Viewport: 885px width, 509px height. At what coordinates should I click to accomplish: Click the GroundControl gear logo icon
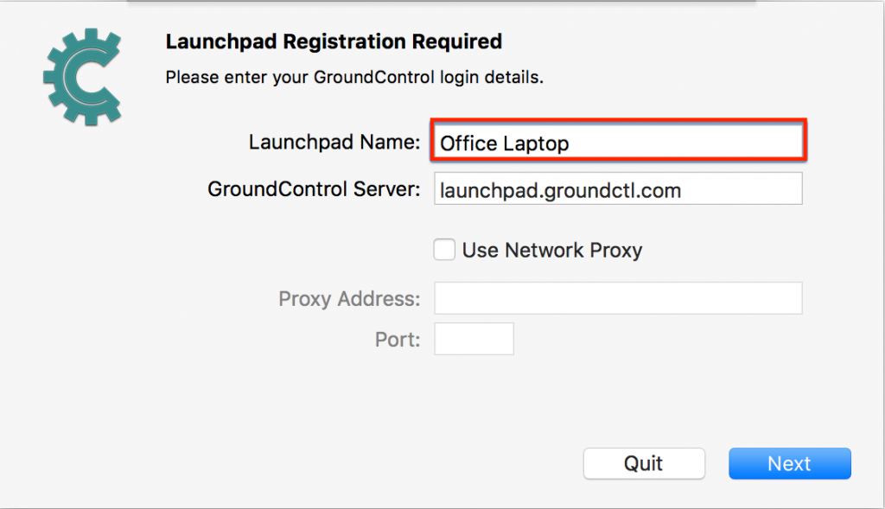(x=82, y=77)
